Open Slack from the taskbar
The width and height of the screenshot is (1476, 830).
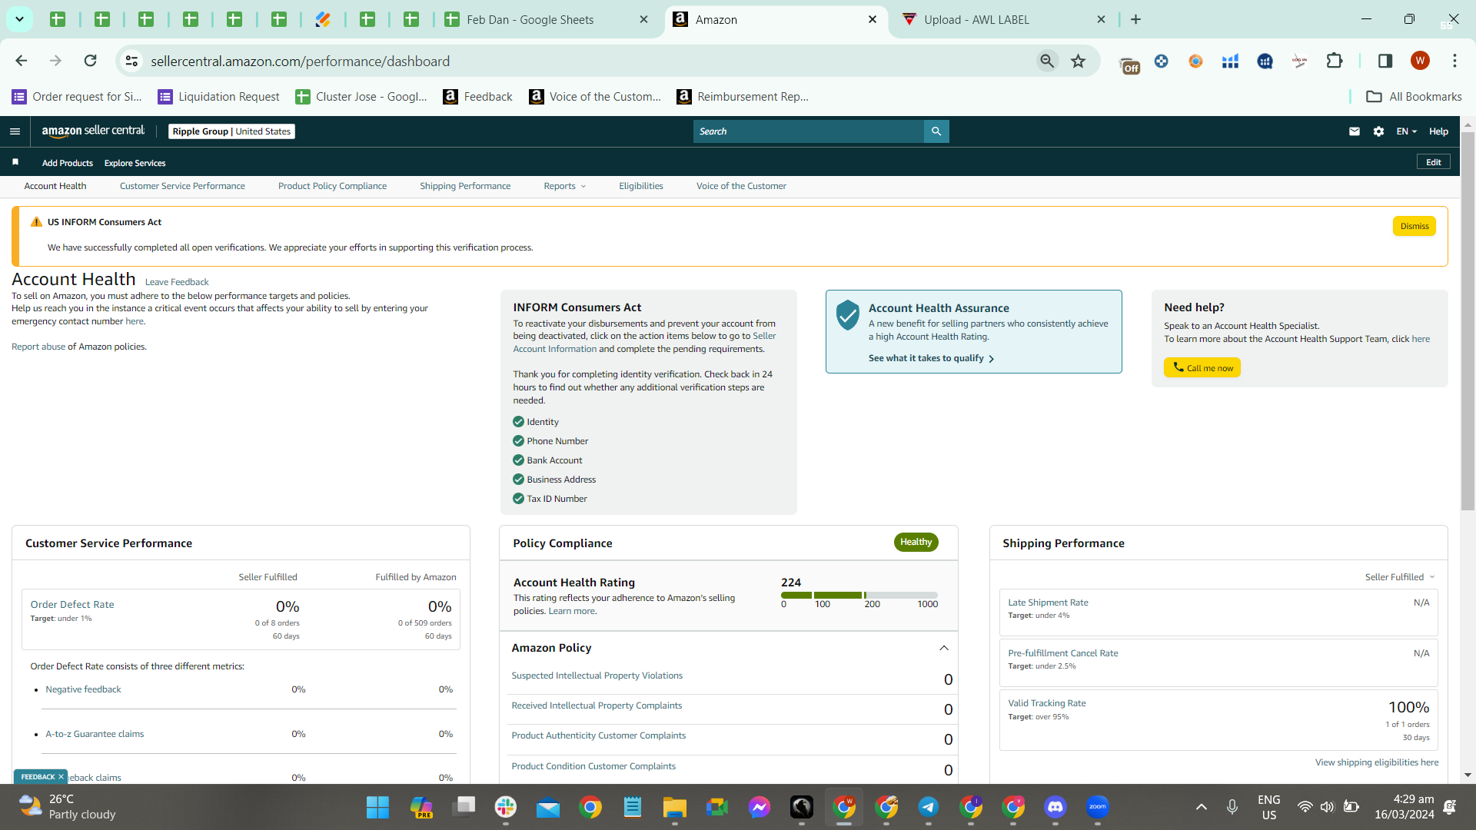pos(505,807)
